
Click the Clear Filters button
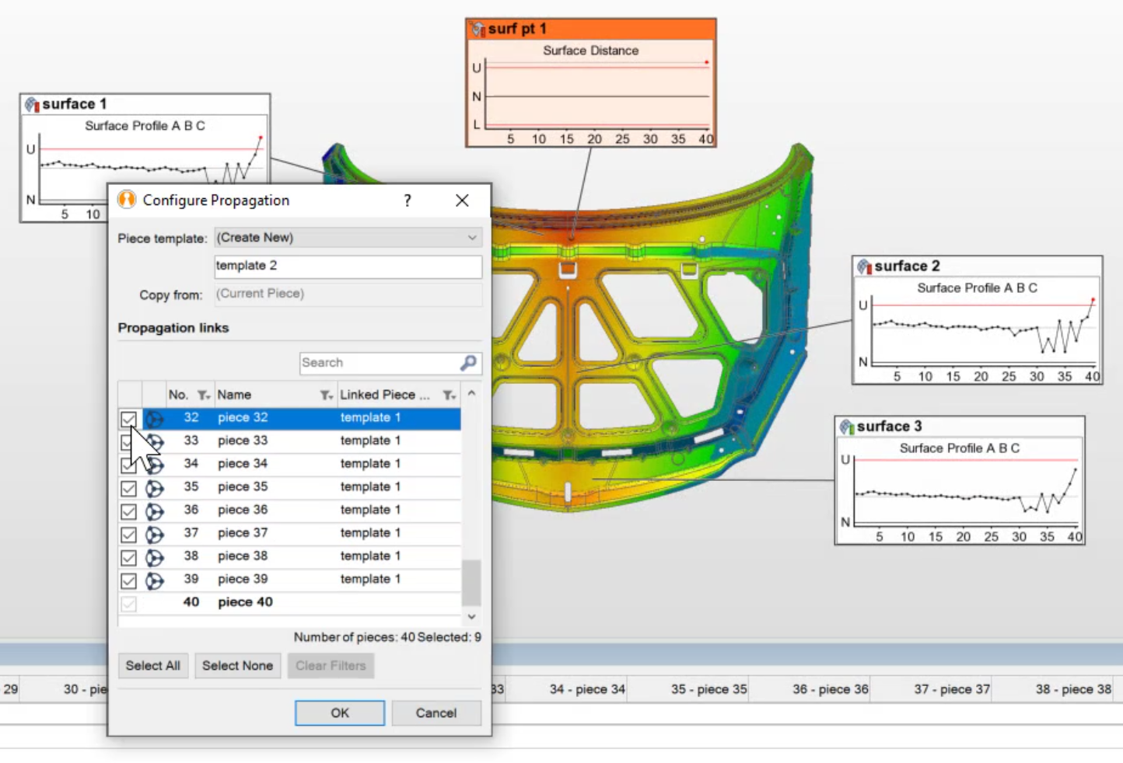[x=331, y=666]
